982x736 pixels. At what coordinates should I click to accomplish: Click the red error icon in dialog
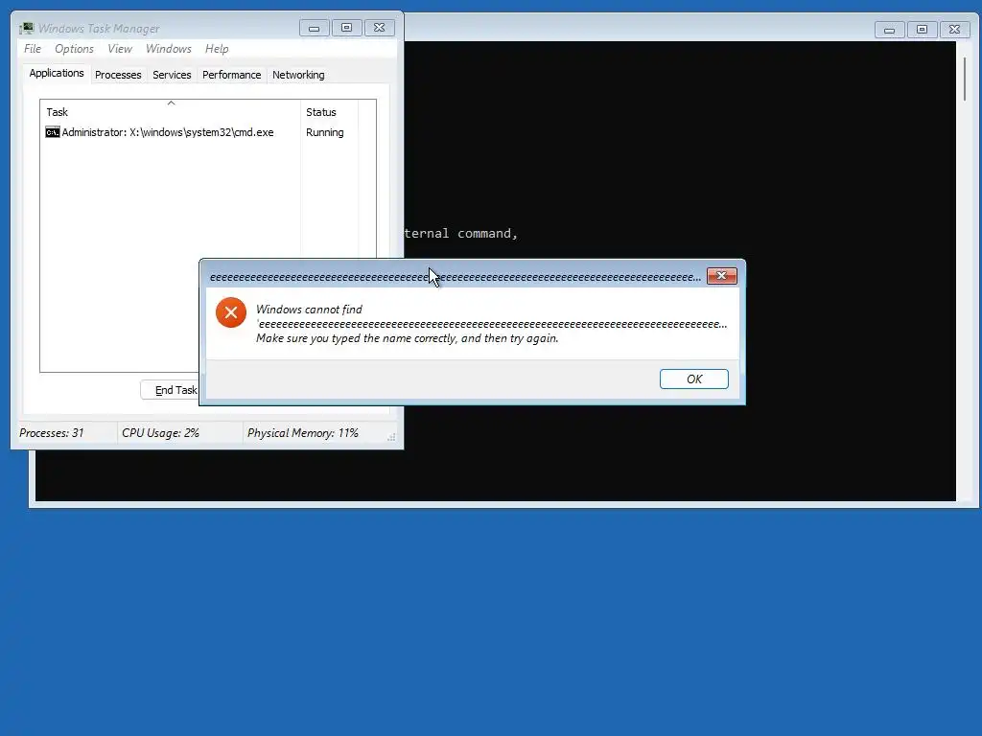231,312
